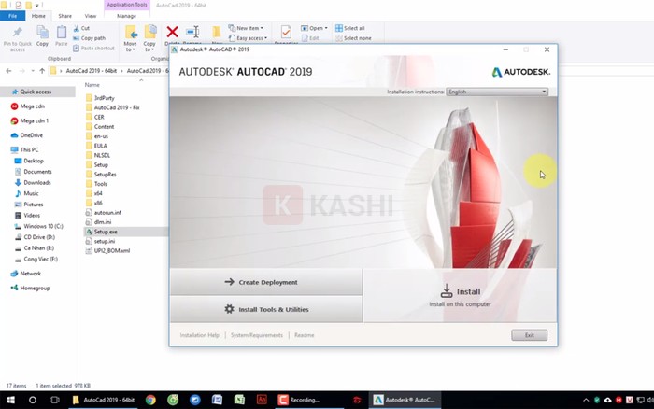654x409 pixels.
Task: Open Installation Help link
Action: tap(199, 335)
